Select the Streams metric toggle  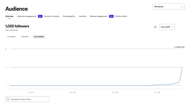coord(25,37)
